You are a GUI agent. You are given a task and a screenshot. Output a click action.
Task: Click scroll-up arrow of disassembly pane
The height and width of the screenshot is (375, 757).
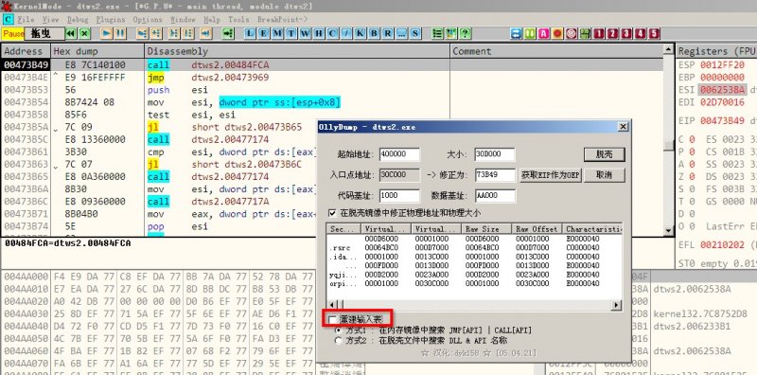click(668, 49)
